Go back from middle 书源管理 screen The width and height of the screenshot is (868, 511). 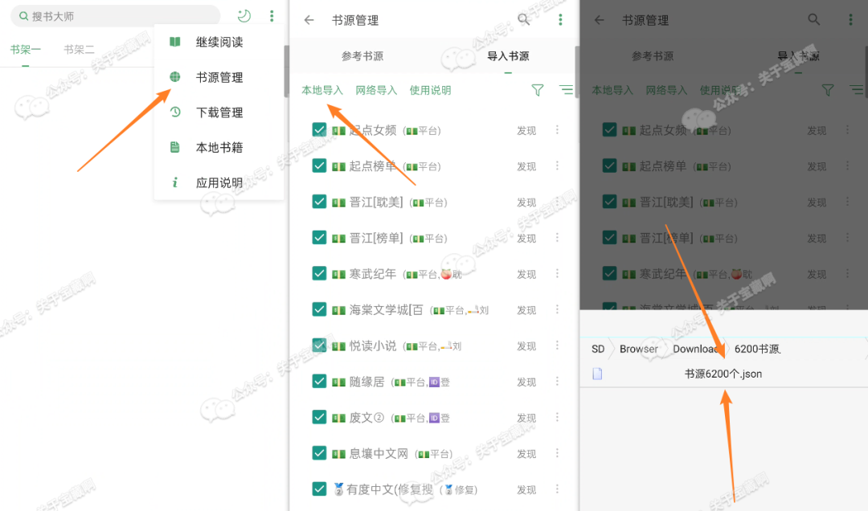pyautogui.click(x=309, y=20)
